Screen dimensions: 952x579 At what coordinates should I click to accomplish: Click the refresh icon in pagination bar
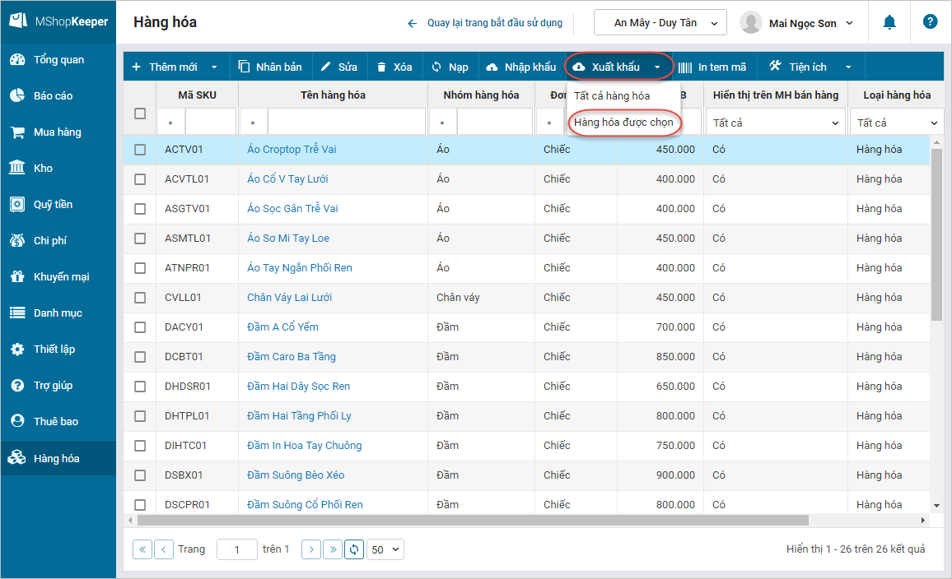point(354,549)
